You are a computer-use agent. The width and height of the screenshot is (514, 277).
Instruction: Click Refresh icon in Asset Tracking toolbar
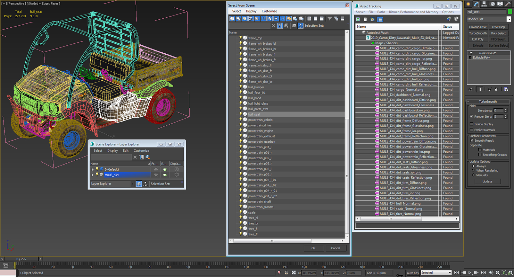(x=358, y=19)
